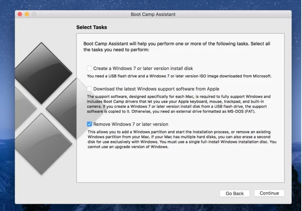Click the Go Back button
Image resolution: width=302 pixels, height=211 pixels.
pos(235,193)
